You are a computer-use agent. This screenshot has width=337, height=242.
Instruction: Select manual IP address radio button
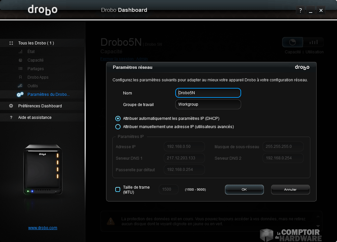[118, 127]
